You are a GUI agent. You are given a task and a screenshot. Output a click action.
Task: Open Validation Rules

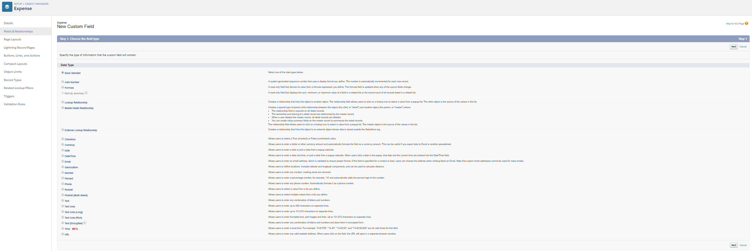(14, 104)
